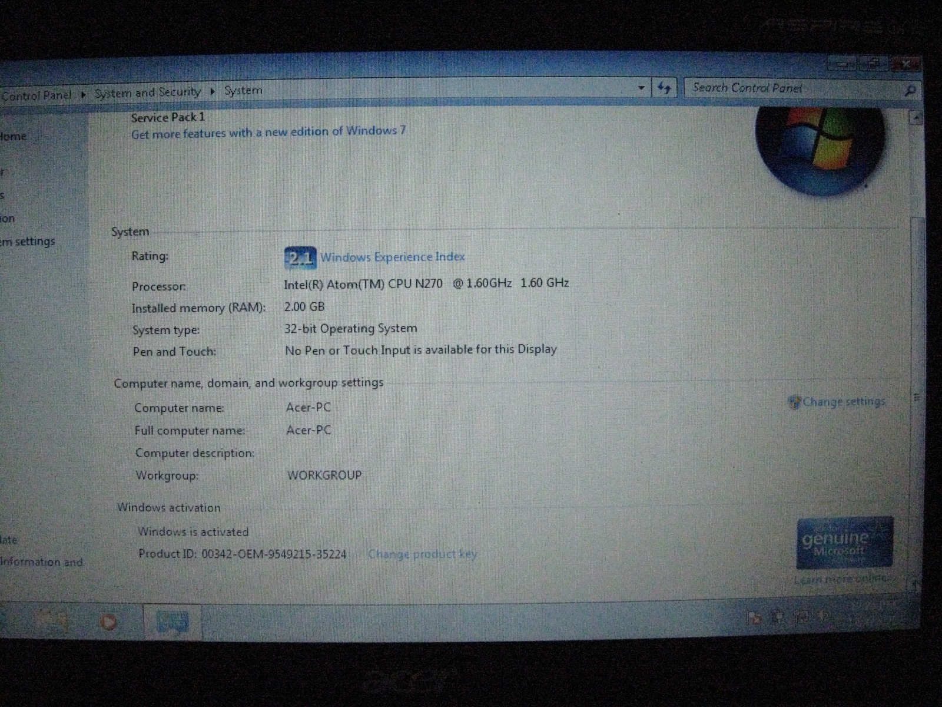
Task: Click the scroll up arrow of scrollbar
Action: (916, 118)
